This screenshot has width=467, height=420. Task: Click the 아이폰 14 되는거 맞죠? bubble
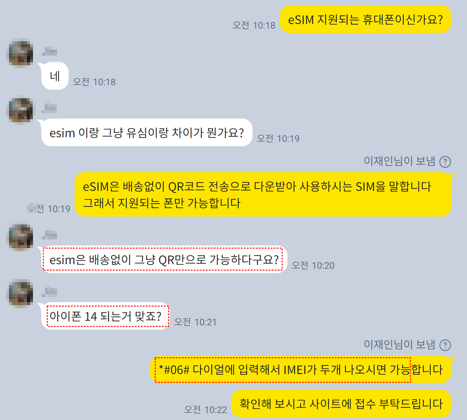(105, 316)
